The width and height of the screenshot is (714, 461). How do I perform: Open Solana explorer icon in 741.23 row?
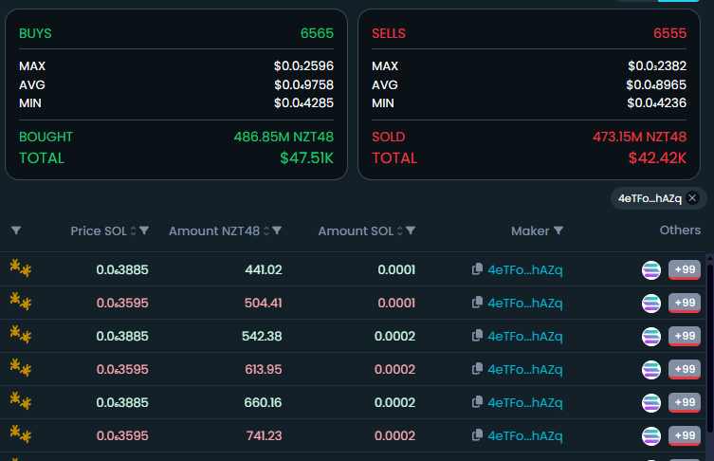tap(651, 436)
